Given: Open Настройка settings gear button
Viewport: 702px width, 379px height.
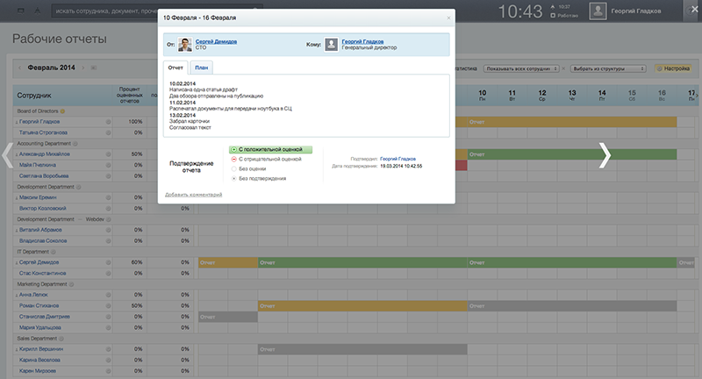Looking at the screenshot, I should pyautogui.click(x=673, y=68).
